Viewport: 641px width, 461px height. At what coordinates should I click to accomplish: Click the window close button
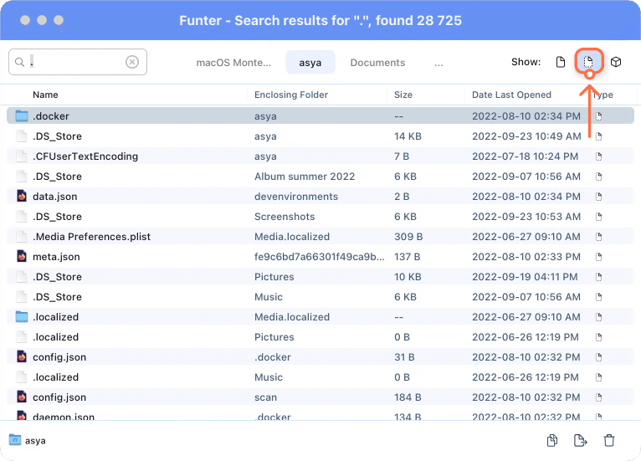(25, 20)
